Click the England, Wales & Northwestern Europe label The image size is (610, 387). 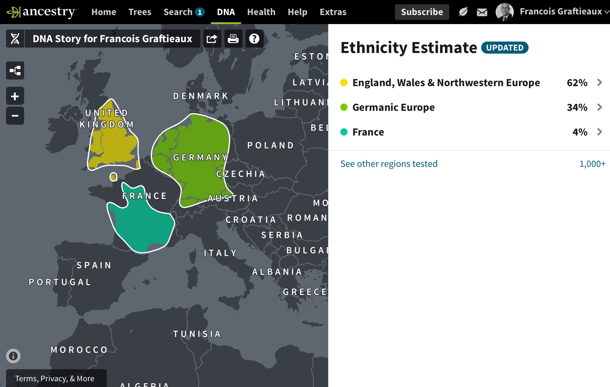click(x=446, y=83)
